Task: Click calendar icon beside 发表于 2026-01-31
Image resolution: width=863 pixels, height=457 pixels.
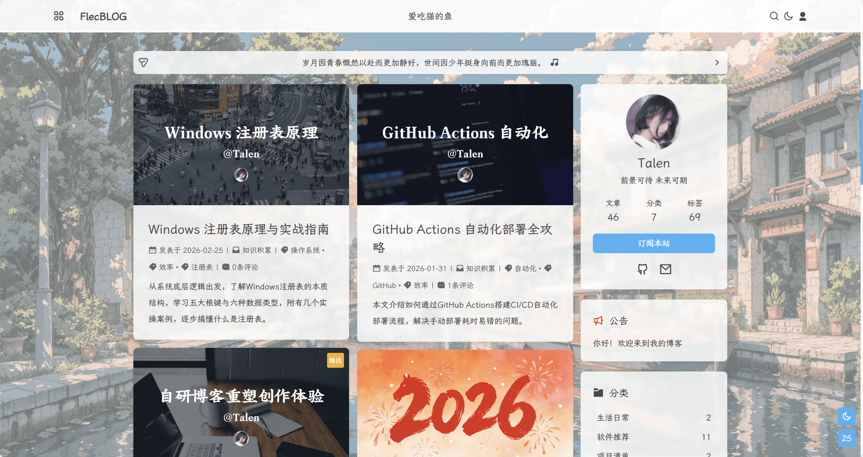Action: pos(376,268)
